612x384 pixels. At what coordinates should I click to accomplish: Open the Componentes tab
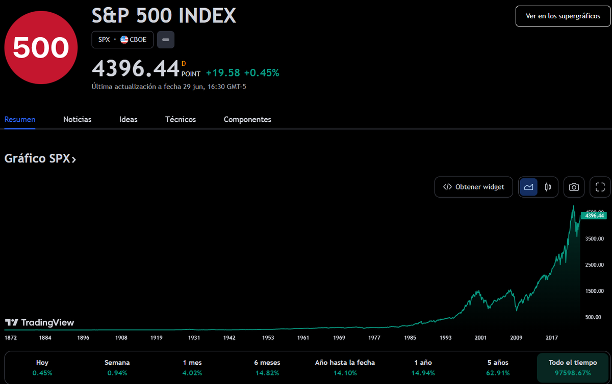click(x=247, y=120)
